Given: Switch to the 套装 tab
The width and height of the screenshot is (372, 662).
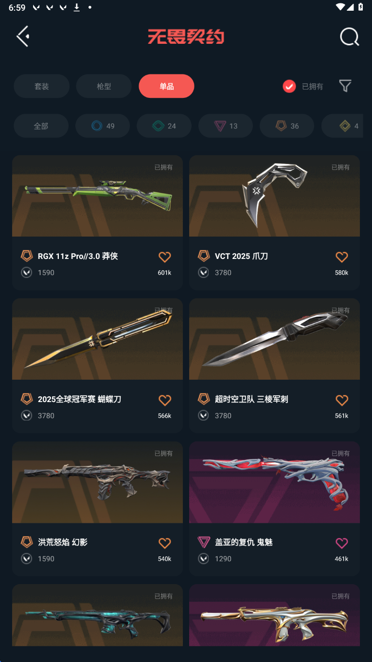Looking at the screenshot, I should click(41, 86).
